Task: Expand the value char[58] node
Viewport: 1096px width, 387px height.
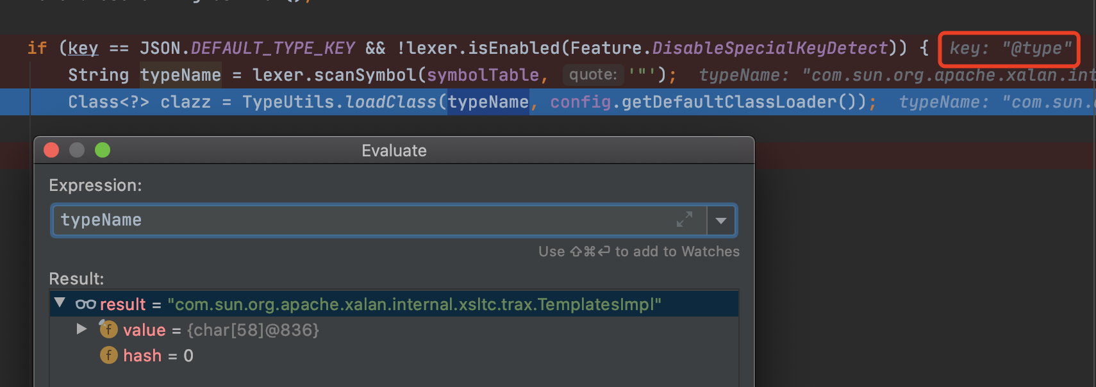Action: coord(81,329)
